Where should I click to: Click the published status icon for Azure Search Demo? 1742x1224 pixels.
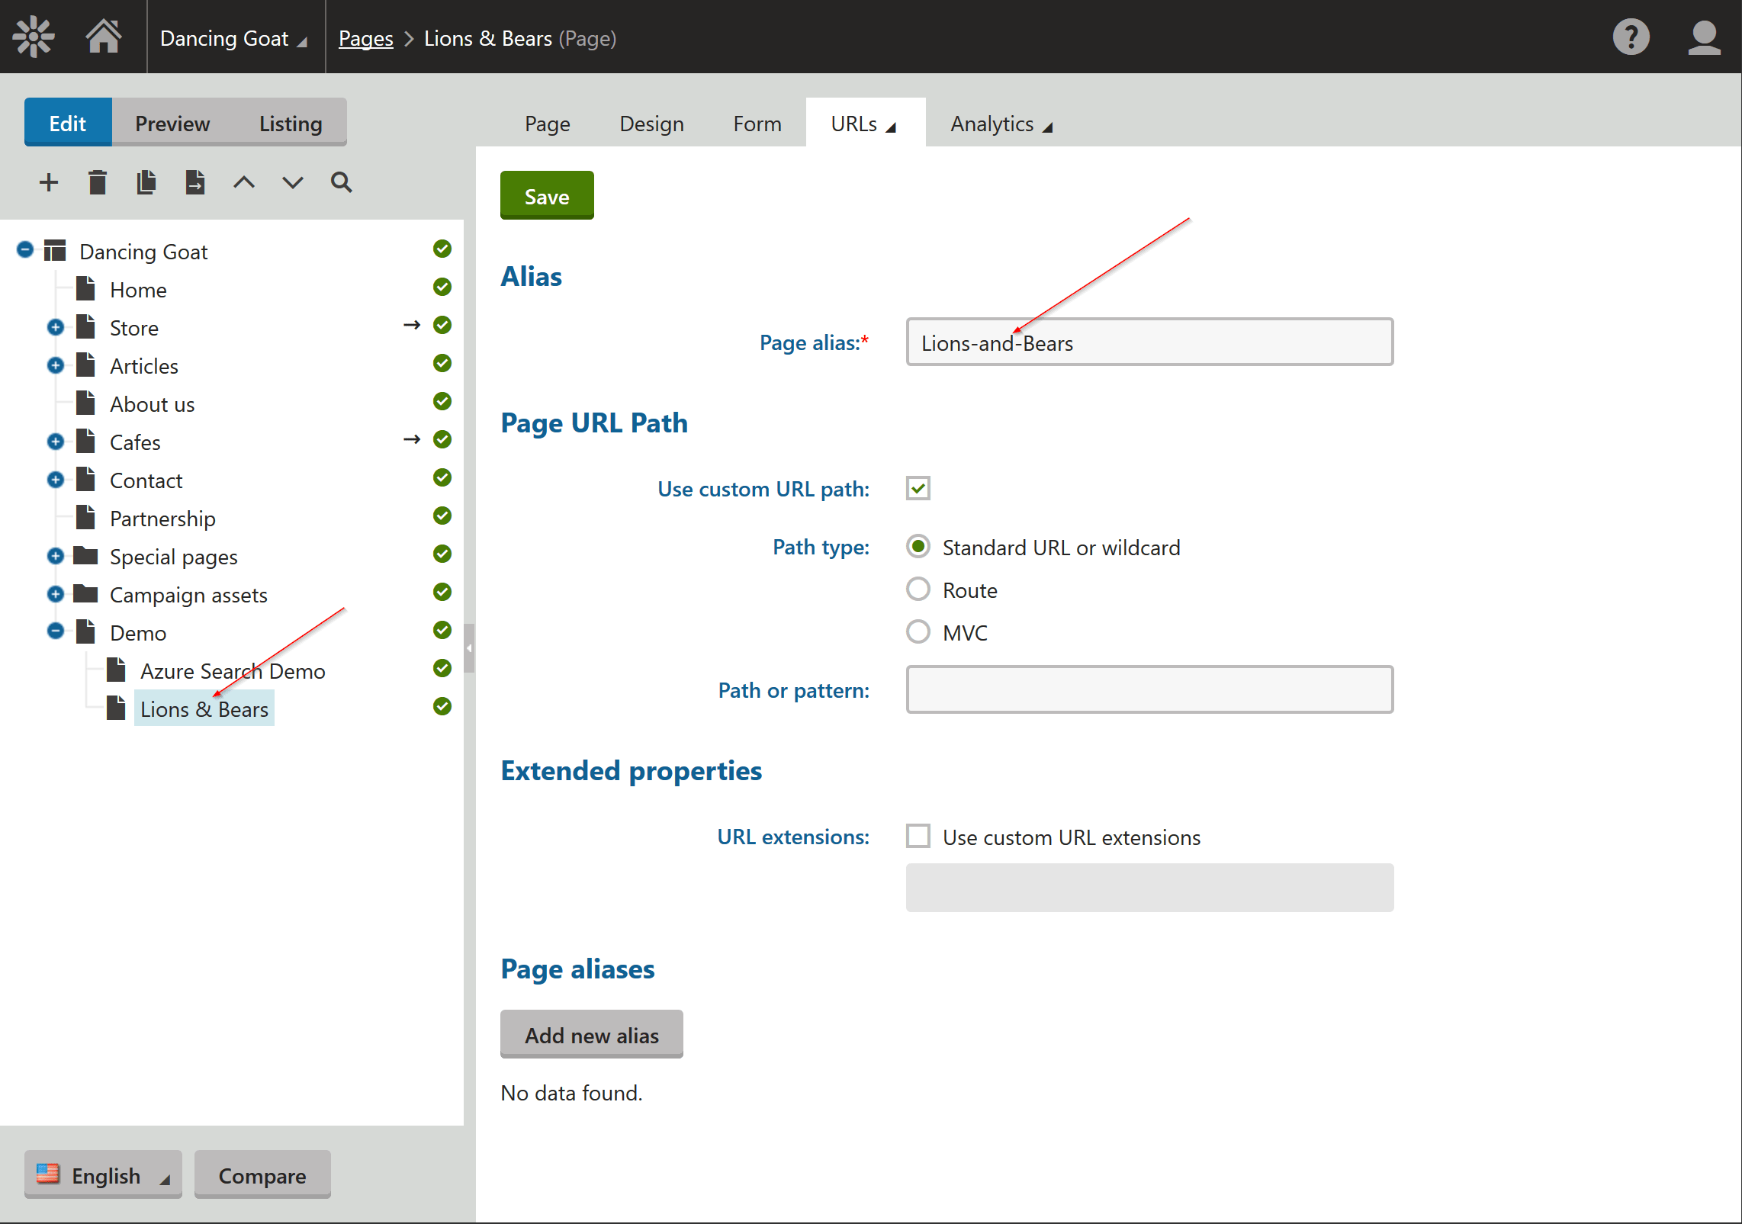pyautogui.click(x=442, y=668)
